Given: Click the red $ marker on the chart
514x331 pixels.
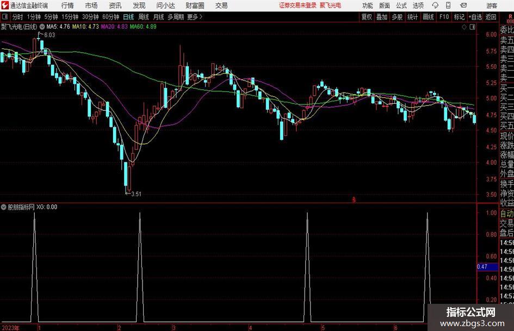Looking at the screenshot, I should tap(354, 199).
